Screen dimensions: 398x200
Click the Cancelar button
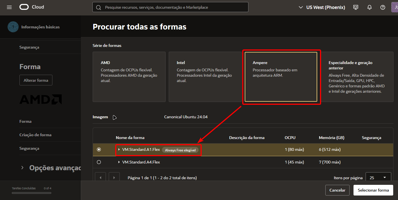coord(337,190)
